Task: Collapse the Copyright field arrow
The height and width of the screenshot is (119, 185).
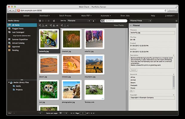Action: click(174, 95)
